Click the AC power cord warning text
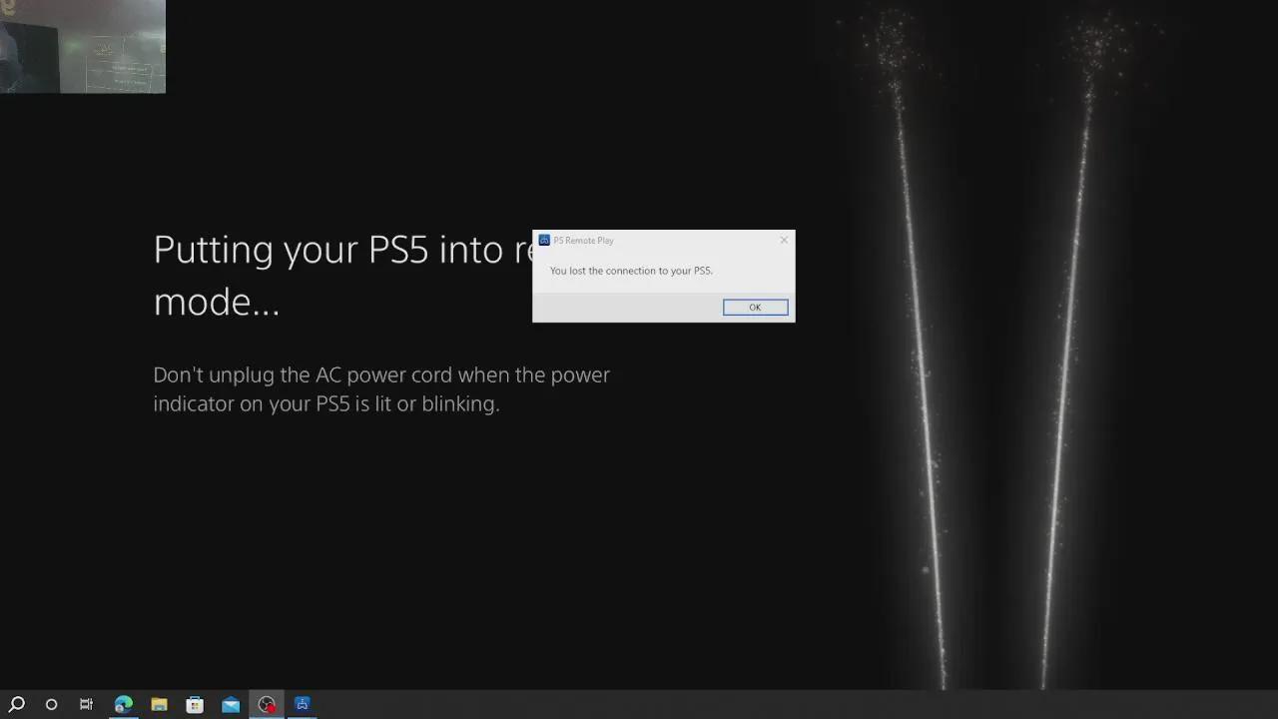The width and height of the screenshot is (1278, 719). point(381,388)
